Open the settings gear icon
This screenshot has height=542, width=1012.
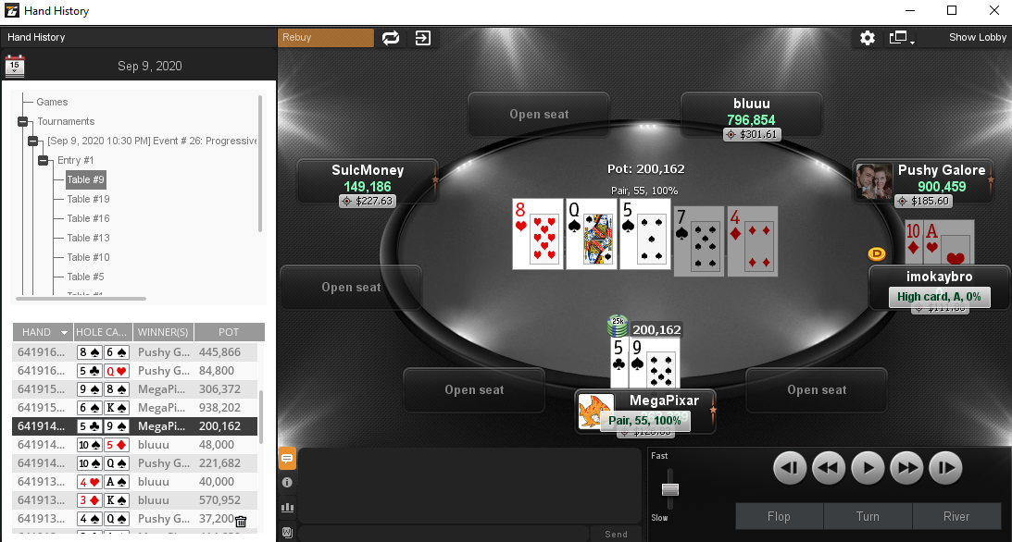click(x=868, y=38)
